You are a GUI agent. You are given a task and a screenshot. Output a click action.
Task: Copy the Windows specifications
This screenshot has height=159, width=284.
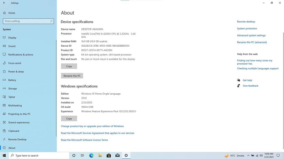coord(69,118)
